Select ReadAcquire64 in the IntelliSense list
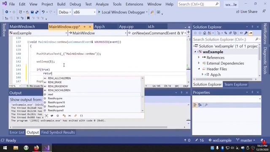Image resolution: width=270 pixels, height=152 pixels. point(56,106)
